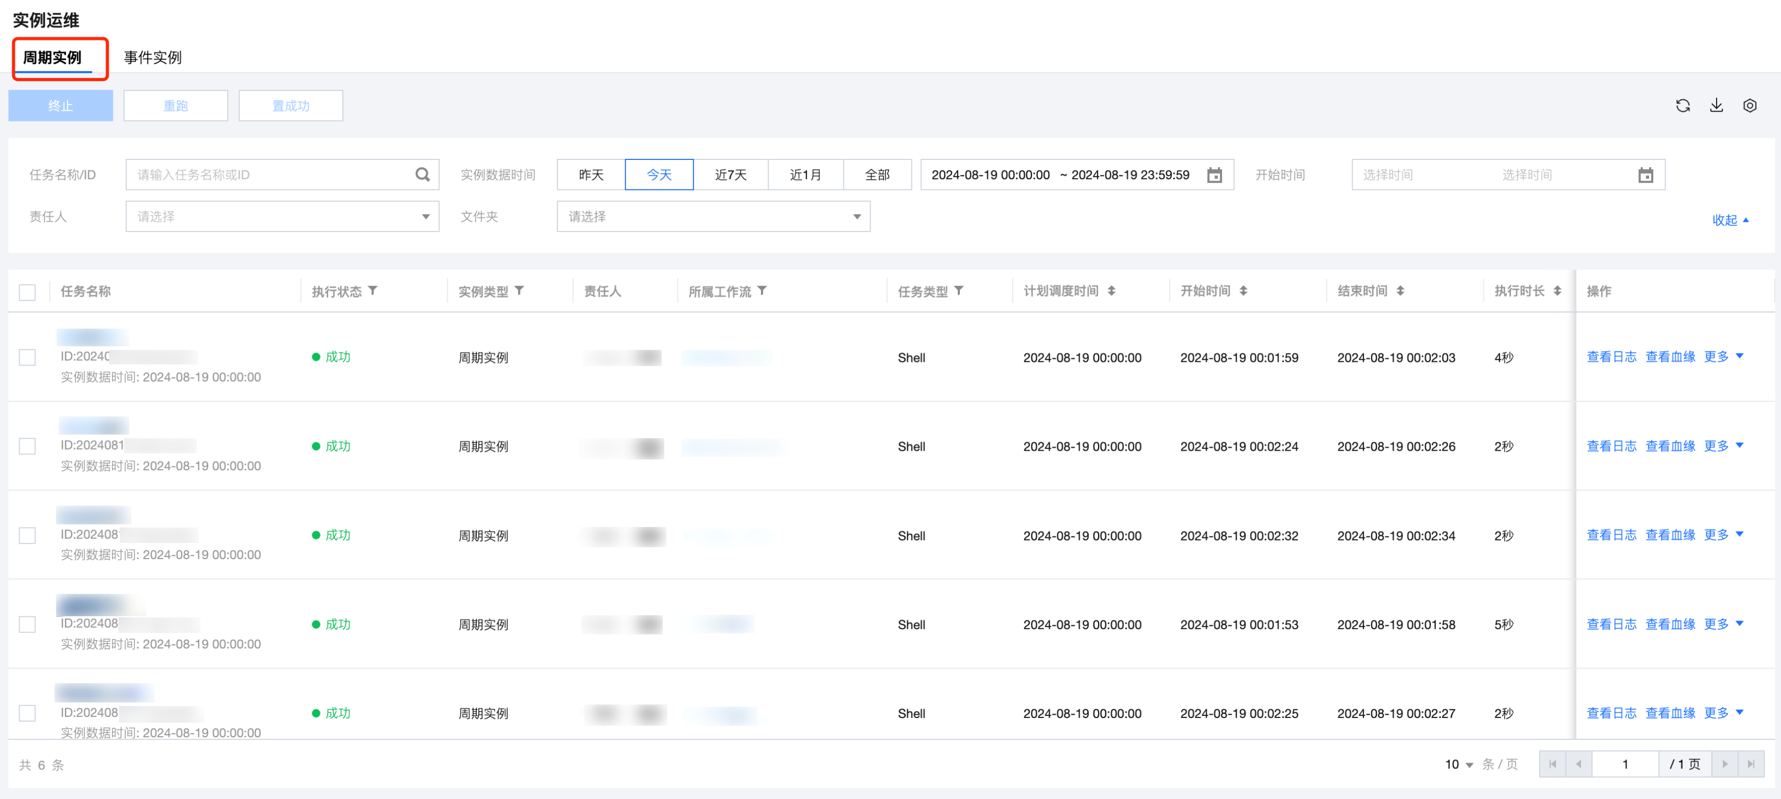
Task: Open the column settings hexagon icon
Action: (1749, 106)
